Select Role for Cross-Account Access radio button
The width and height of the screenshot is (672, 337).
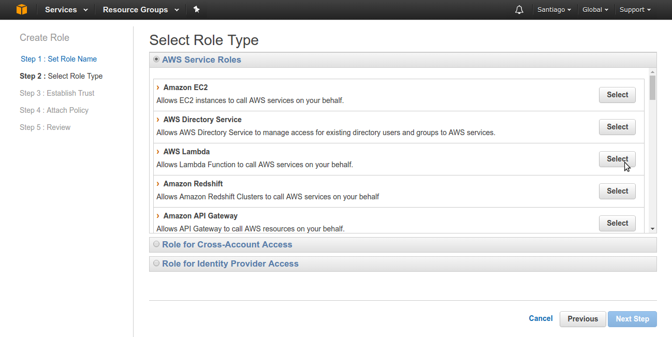tap(156, 244)
